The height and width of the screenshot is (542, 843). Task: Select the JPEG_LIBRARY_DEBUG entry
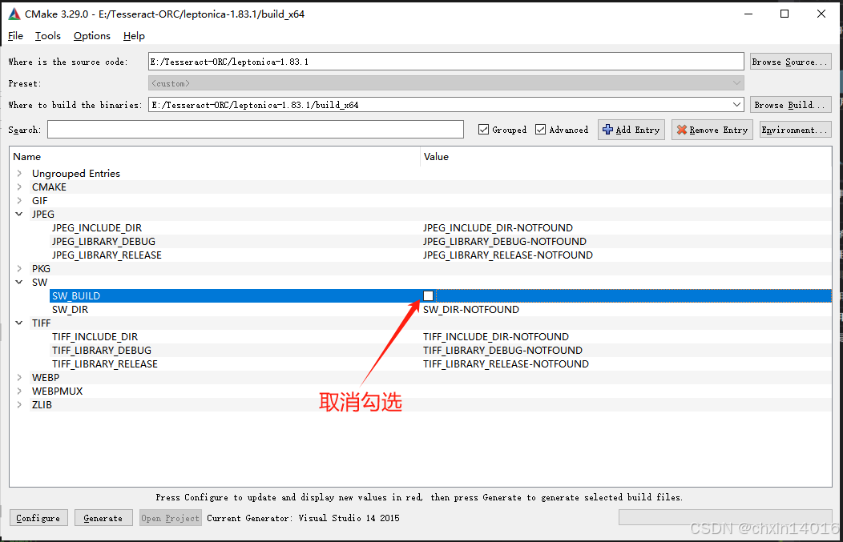103,241
